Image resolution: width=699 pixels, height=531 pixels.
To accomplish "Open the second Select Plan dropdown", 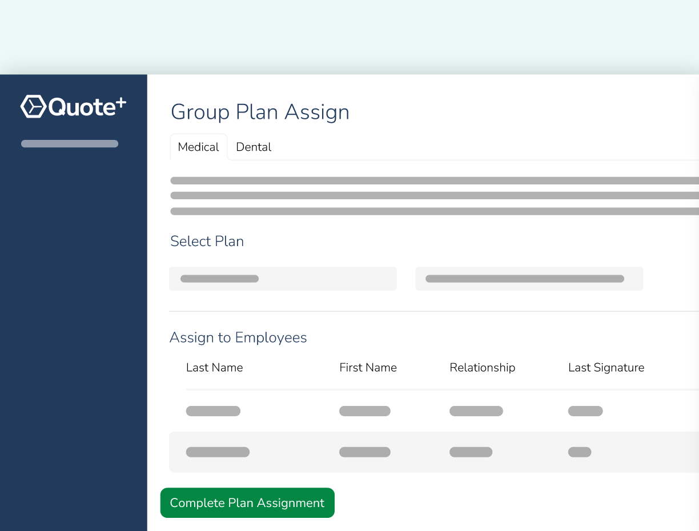I will click(x=529, y=278).
